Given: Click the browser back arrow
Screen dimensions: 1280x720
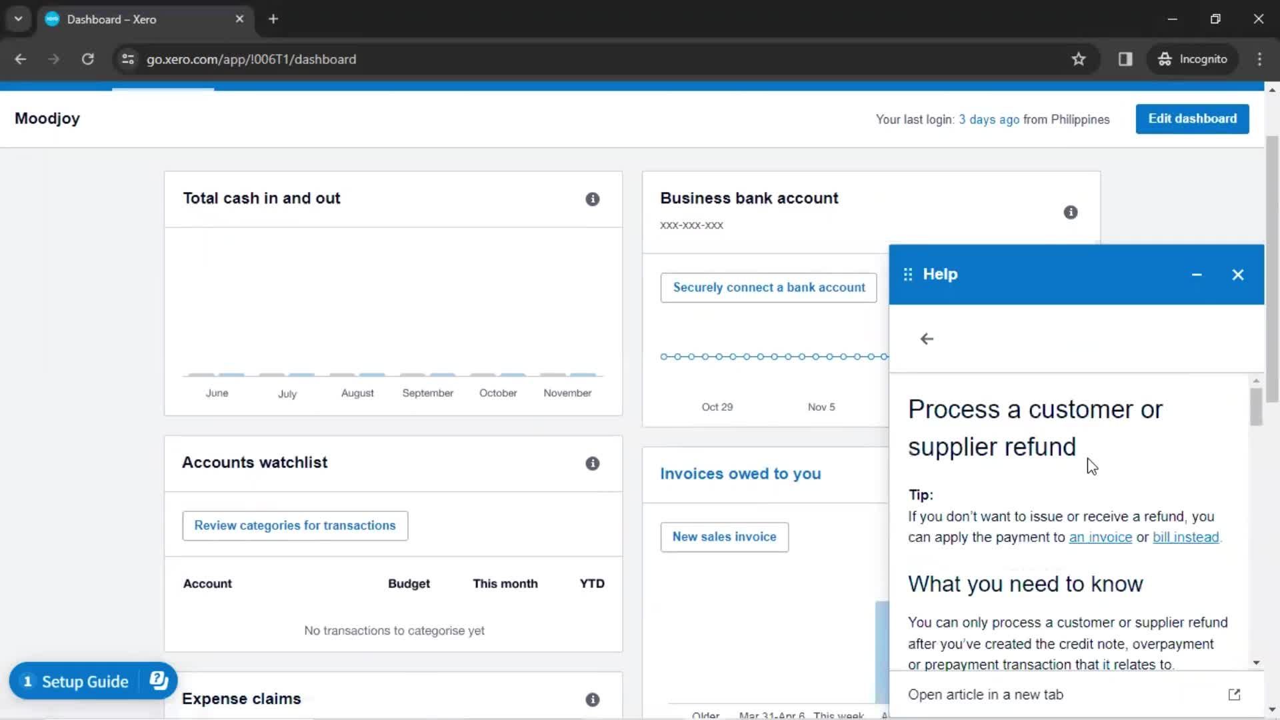Looking at the screenshot, I should point(21,59).
